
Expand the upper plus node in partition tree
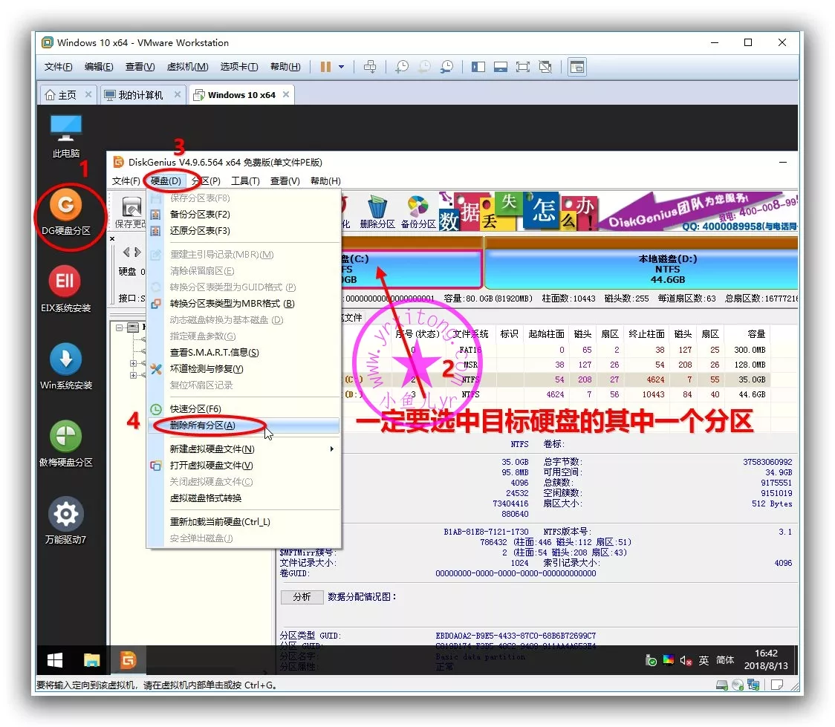click(x=133, y=364)
